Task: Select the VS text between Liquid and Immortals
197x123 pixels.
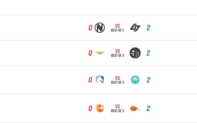Action: [x=117, y=78]
